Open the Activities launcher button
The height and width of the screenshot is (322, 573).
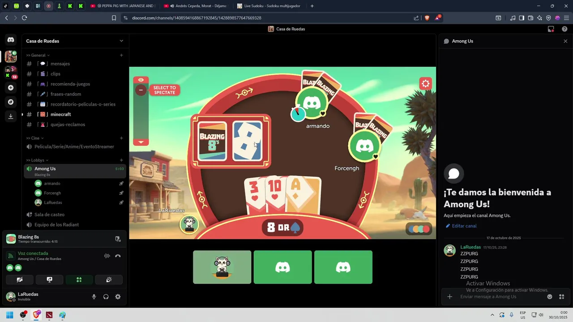pyautogui.click(x=79, y=280)
